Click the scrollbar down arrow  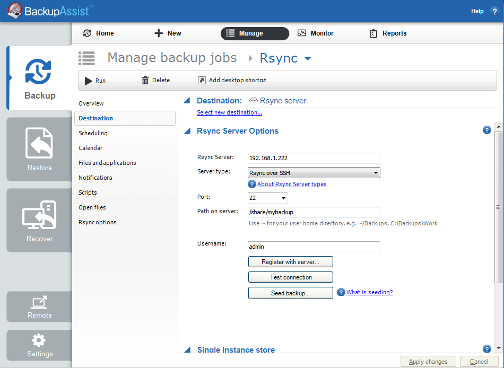[498, 348]
